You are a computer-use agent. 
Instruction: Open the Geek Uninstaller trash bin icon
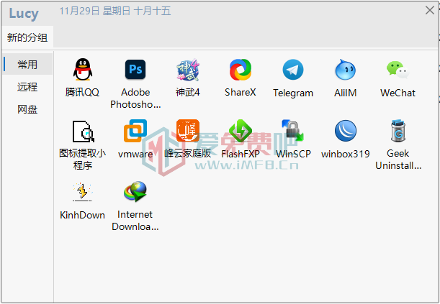398,131
